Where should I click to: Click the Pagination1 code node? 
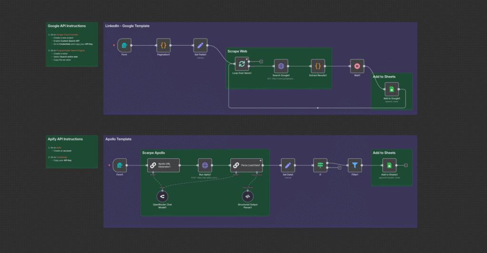click(x=163, y=46)
